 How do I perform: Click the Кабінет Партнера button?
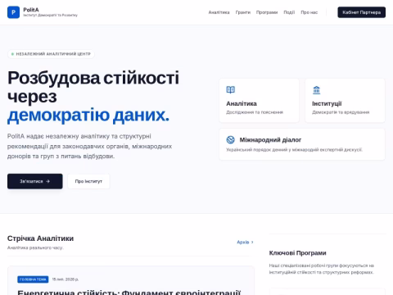361,12
